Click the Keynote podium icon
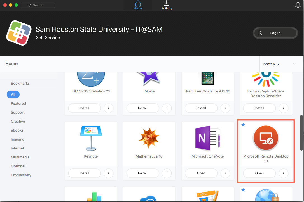The image size is (304, 202). point(91,138)
